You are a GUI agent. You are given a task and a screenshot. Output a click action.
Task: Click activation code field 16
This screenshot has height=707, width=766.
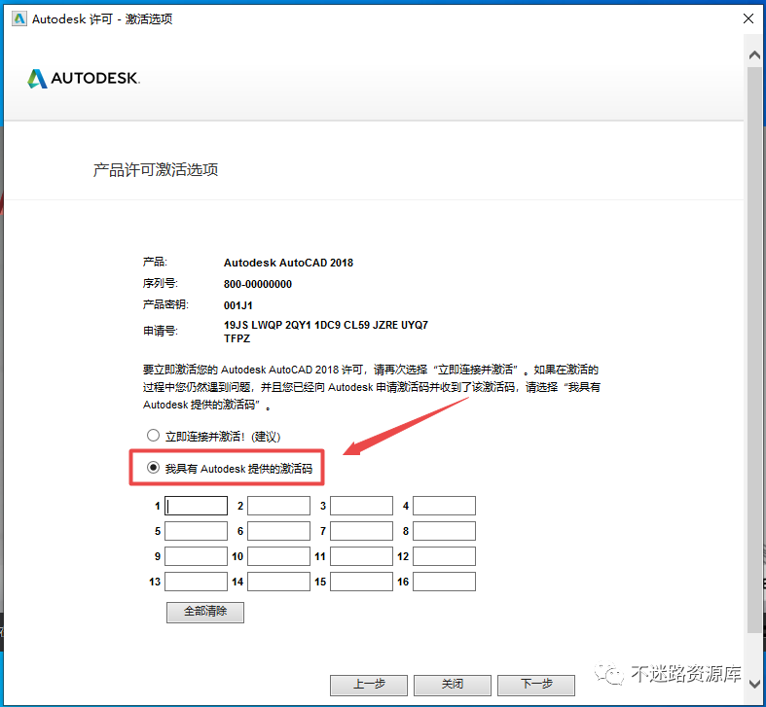(x=444, y=582)
